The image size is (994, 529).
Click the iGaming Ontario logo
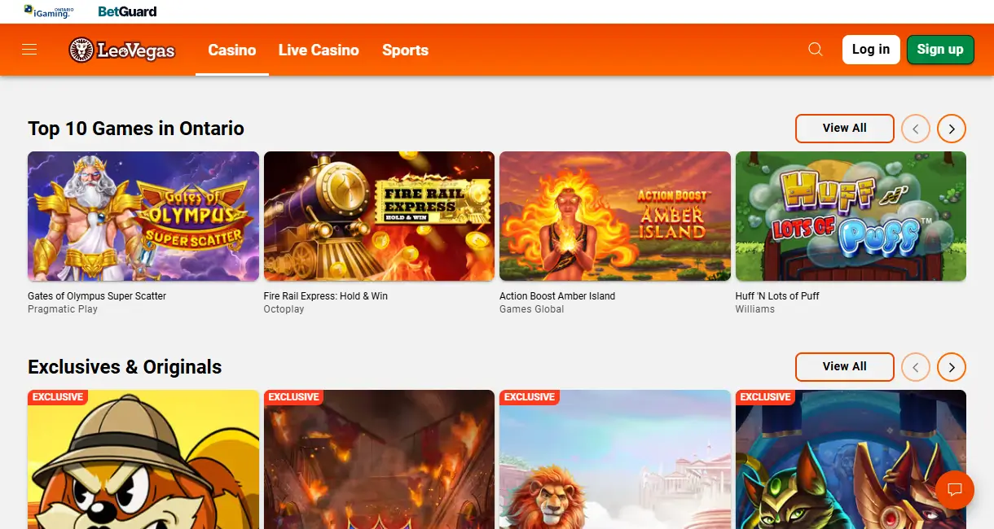49,11
